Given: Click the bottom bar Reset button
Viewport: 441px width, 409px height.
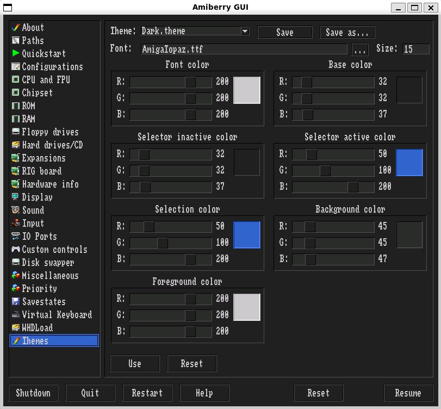Looking at the screenshot, I should tap(319, 393).
